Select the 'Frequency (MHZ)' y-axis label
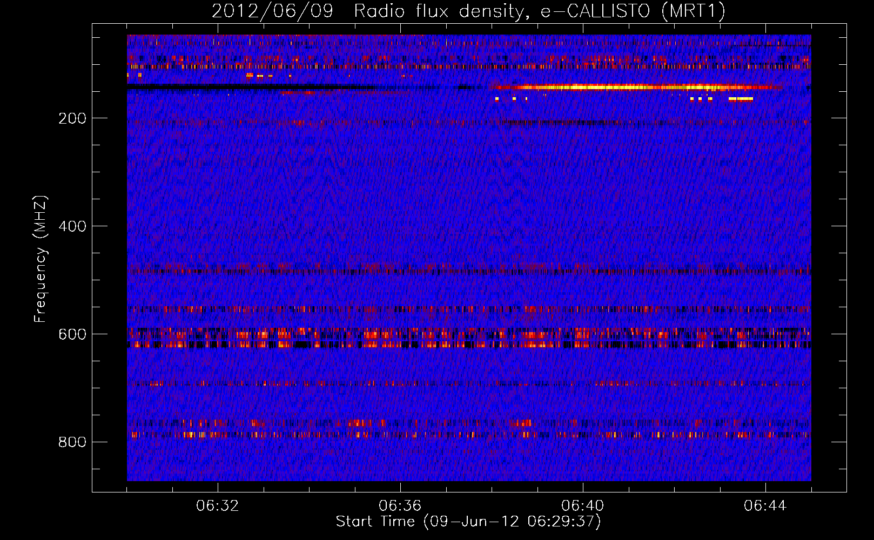The image size is (874, 540). click(x=41, y=259)
